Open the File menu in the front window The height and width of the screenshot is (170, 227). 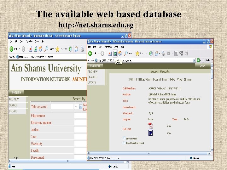click(90, 47)
